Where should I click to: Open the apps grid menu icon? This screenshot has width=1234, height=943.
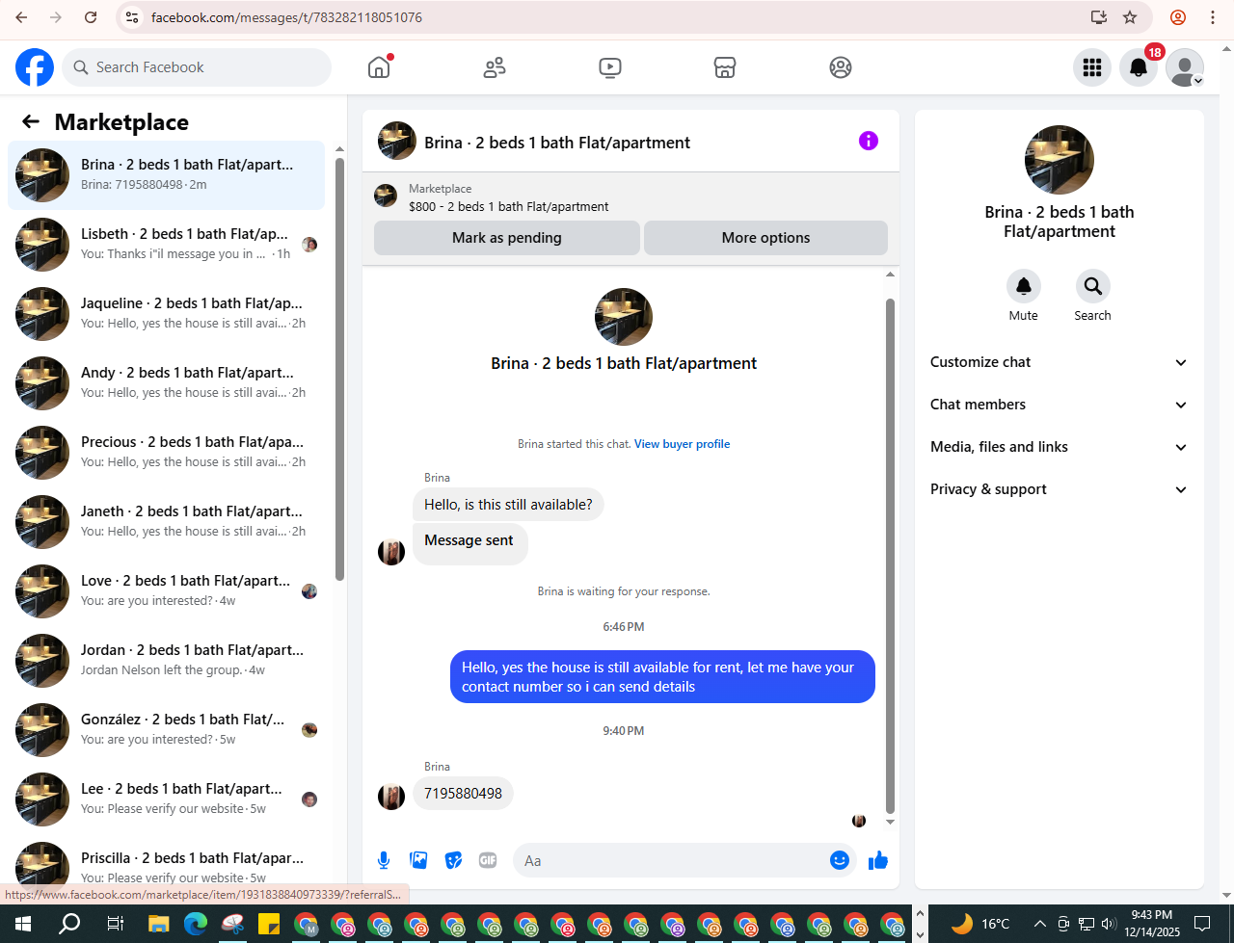[1092, 67]
